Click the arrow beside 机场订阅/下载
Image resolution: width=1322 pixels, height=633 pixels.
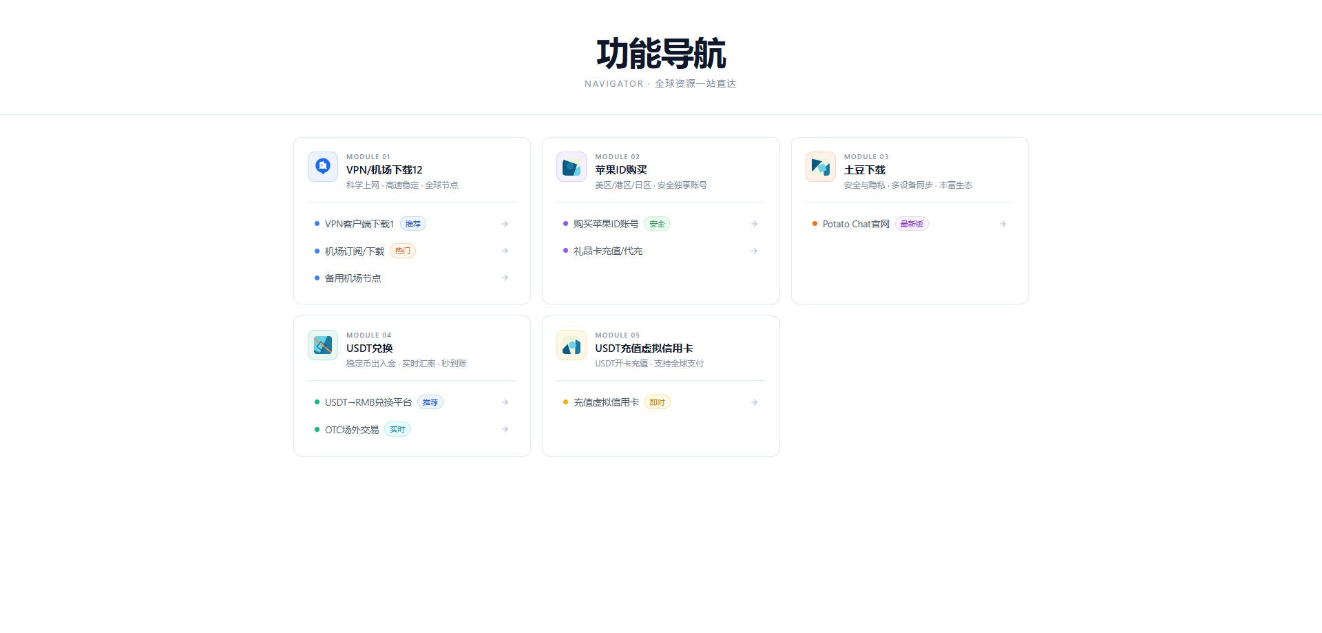[x=505, y=251]
